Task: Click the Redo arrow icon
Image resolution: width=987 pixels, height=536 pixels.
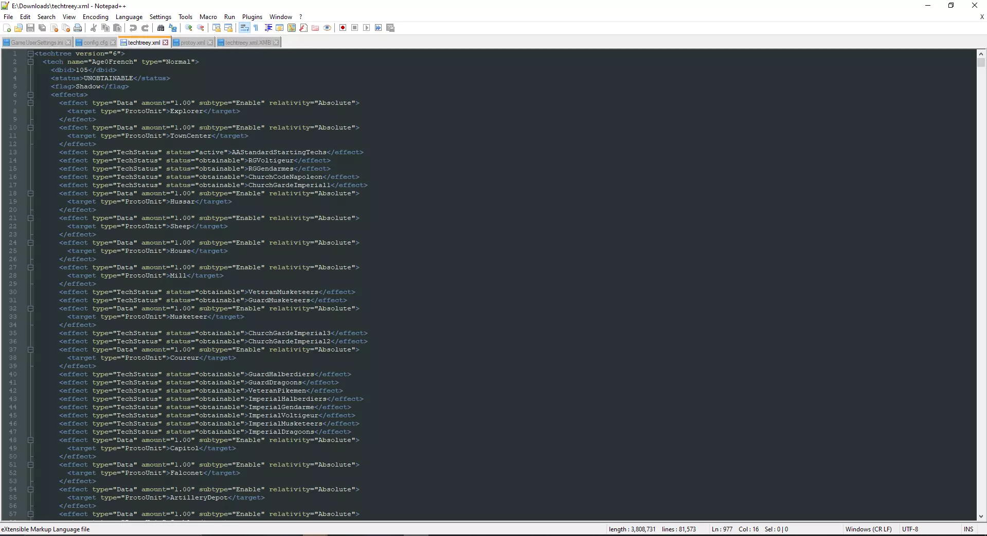Action: point(145,28)
